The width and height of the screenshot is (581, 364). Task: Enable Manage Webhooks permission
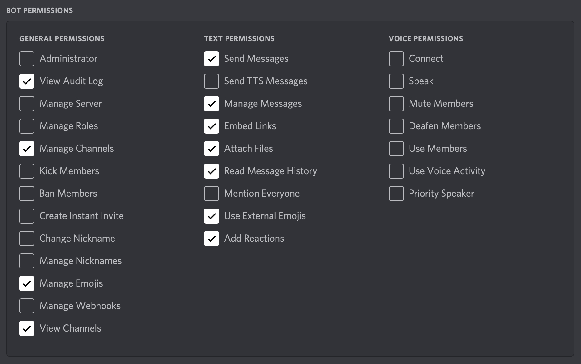27,306
